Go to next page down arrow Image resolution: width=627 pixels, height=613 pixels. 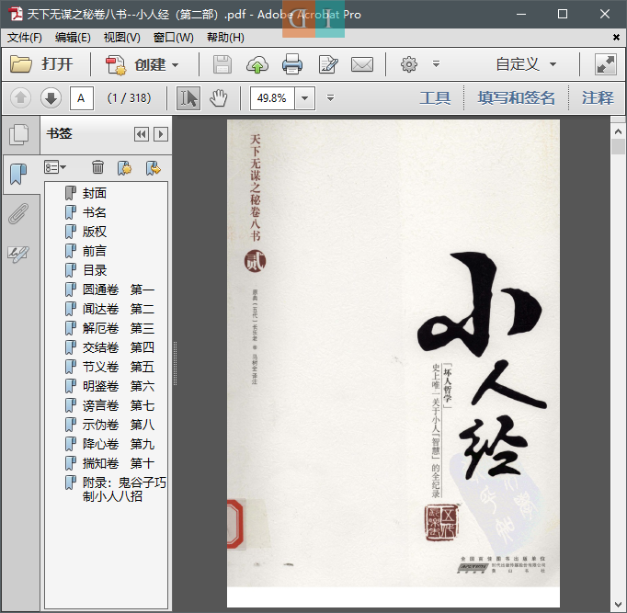point(51,98)
